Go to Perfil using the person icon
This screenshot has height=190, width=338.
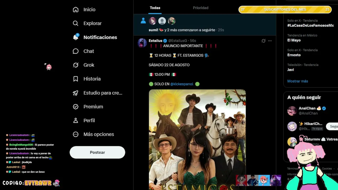click(x=76, y=120)
